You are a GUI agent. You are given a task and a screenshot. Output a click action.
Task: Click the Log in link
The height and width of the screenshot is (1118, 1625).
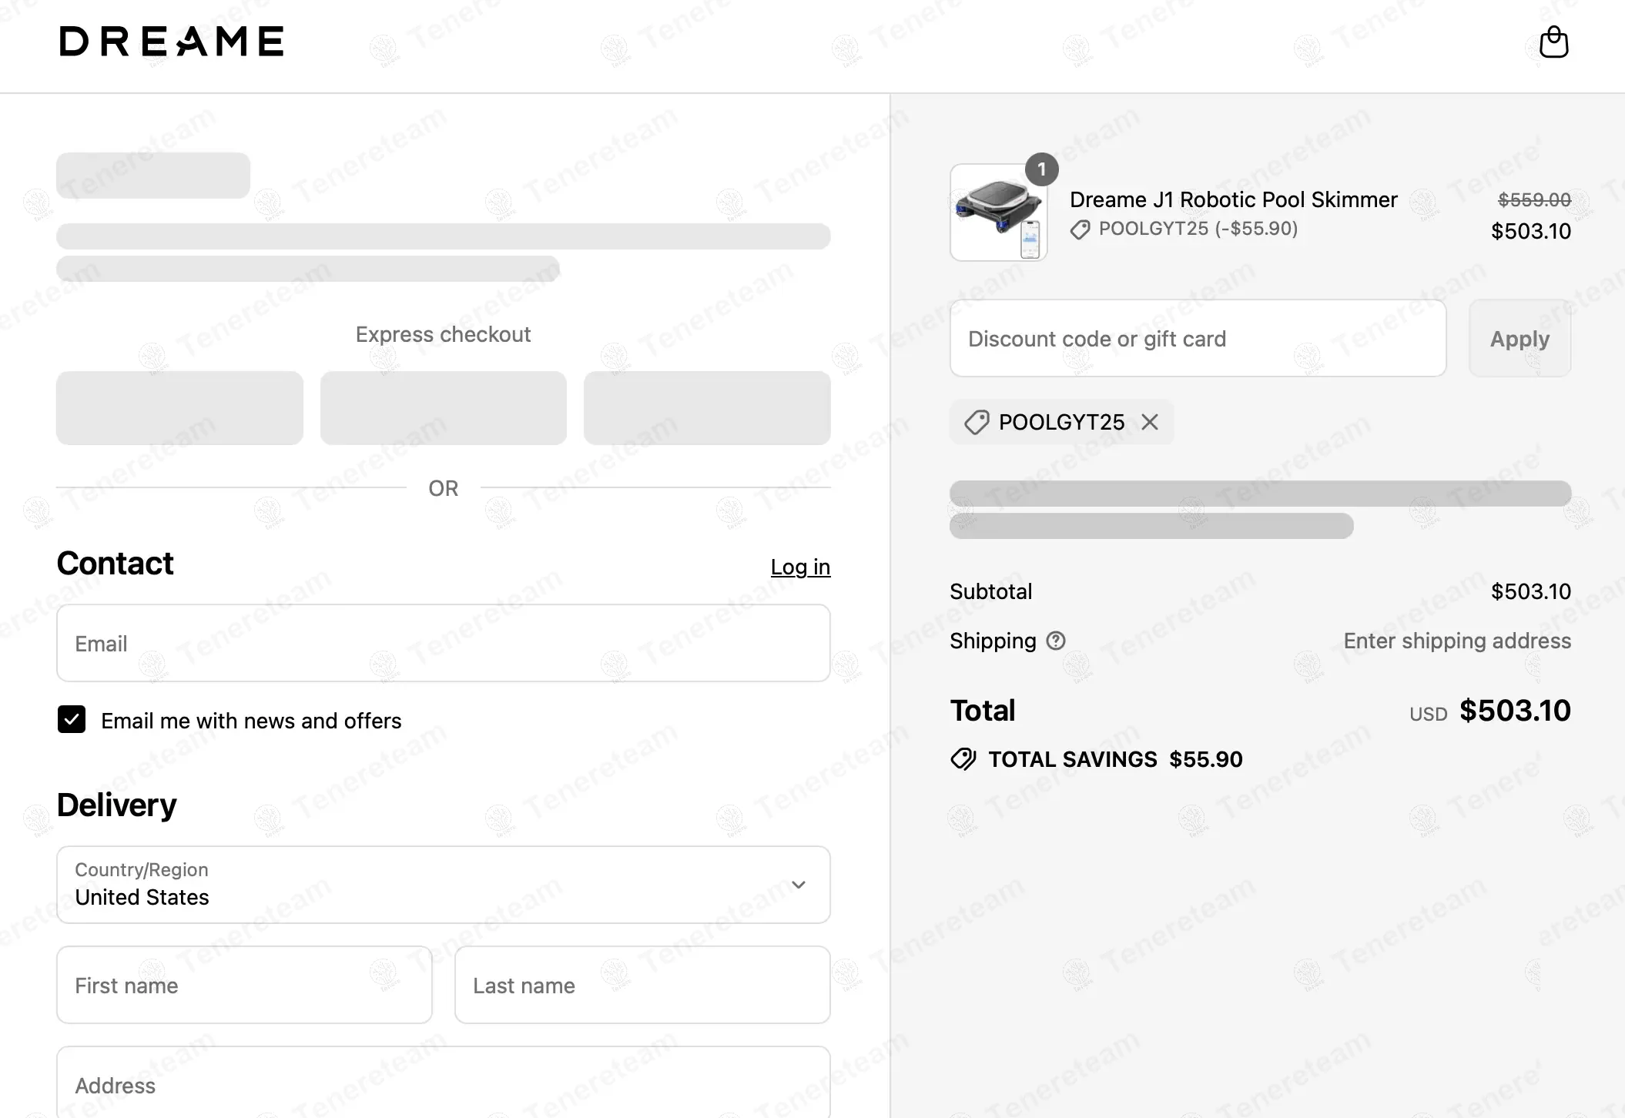pyautogui.click(x=800, y=567)
